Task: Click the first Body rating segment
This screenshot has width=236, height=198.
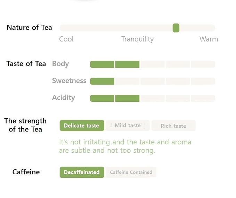Action: (102, 64)
